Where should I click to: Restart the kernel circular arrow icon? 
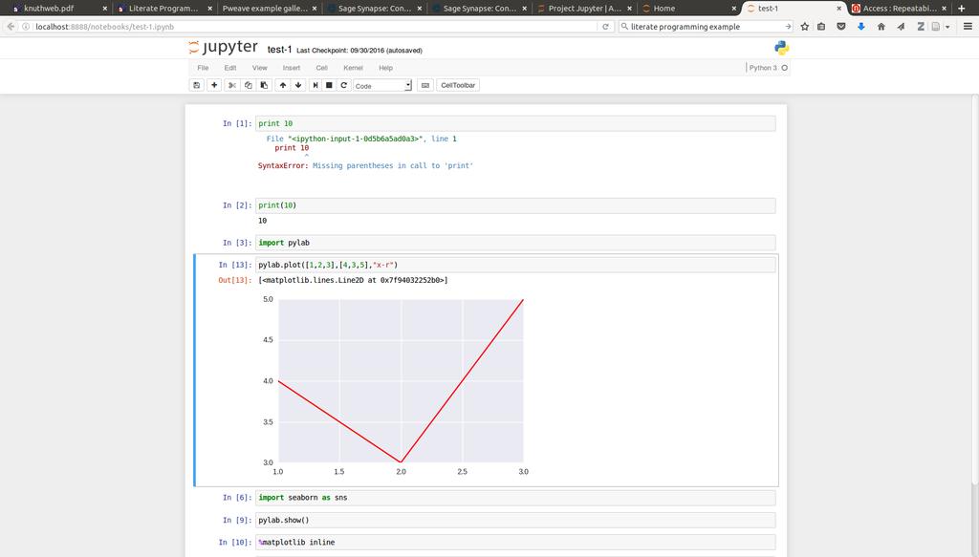pyautogui.click(x=343, y=85)
